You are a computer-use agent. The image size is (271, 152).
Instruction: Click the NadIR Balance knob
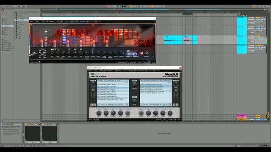click(x=134, y=84)
